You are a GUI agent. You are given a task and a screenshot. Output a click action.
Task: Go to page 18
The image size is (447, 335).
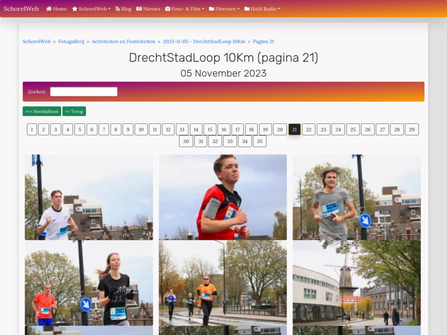[251, 130]
